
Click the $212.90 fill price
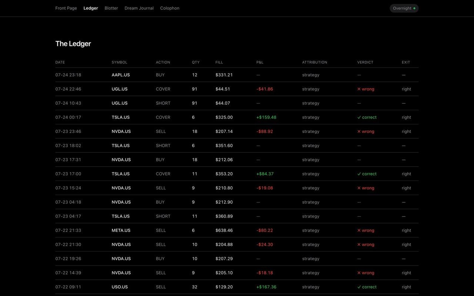click(224, 202)
